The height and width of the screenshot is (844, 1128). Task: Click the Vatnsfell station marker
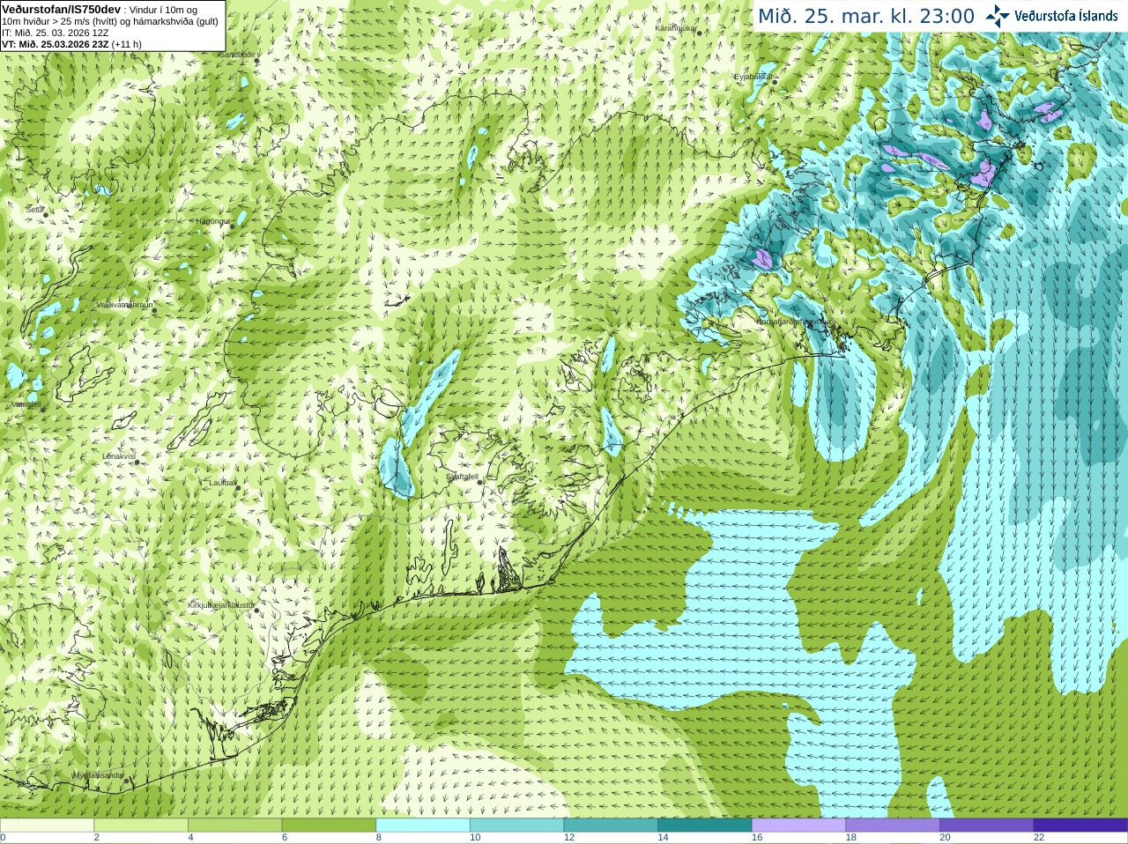tap(42, 410)
